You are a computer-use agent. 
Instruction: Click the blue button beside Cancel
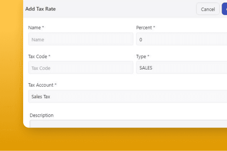[x=225, y=9]
